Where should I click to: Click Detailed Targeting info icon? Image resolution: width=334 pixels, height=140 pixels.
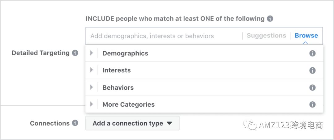point(75,53)
